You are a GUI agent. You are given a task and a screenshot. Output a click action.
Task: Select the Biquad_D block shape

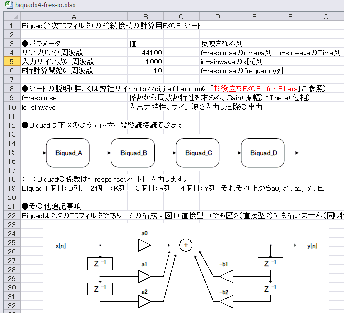[x=263, y=153]
